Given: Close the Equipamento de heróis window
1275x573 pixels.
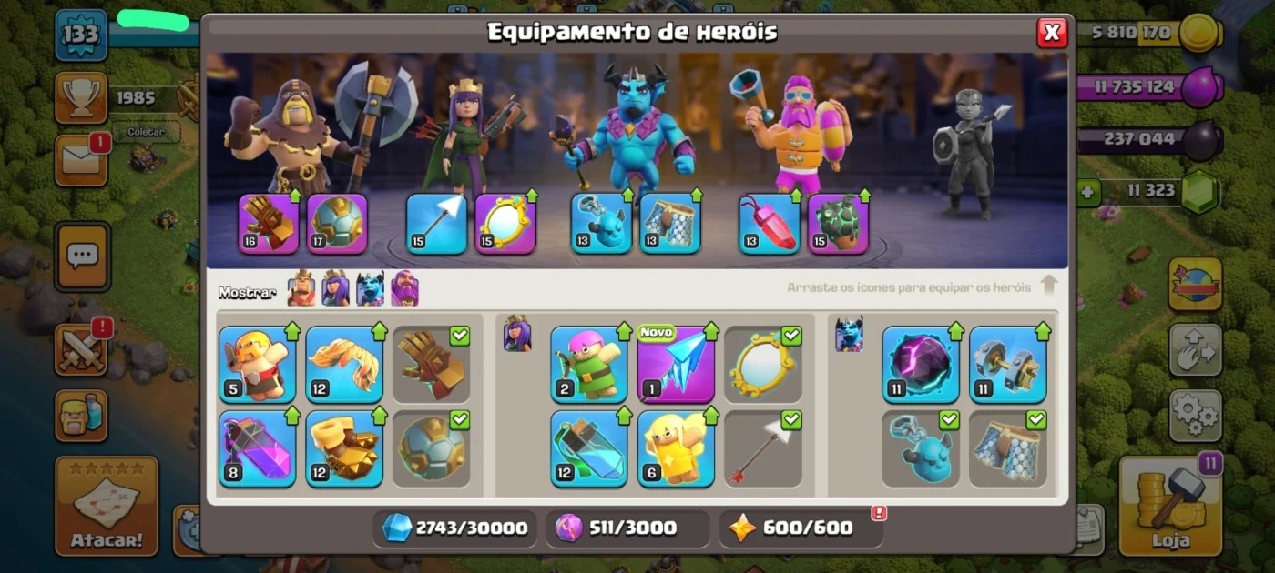Looking at the screenshot, I should [1052, 33].
